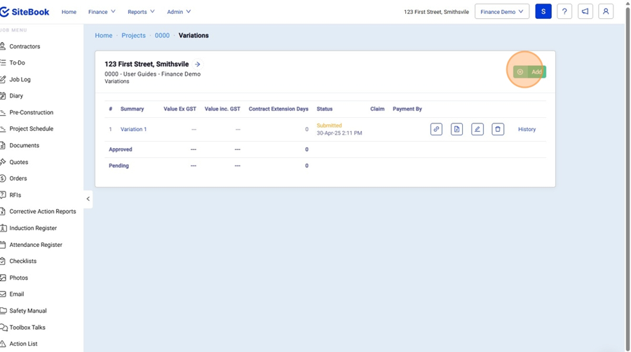
Task: Expand the Reports dropdown
Action: [x=141, y=12]
